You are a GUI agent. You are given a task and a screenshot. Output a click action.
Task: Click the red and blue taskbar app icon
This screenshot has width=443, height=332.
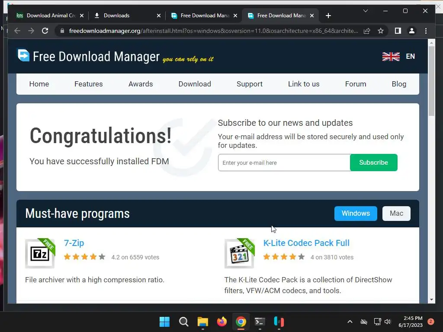tap(279, 322)
